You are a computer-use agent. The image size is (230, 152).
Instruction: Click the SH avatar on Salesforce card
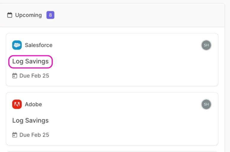point(206,45)
